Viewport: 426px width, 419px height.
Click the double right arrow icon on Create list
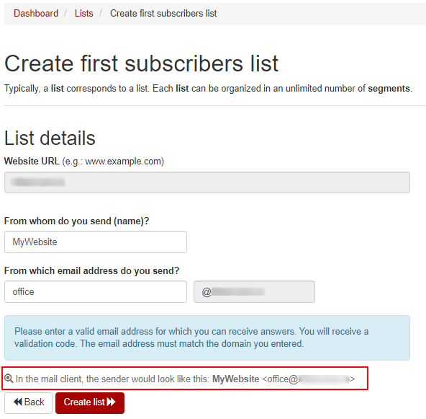coord(111,402)
